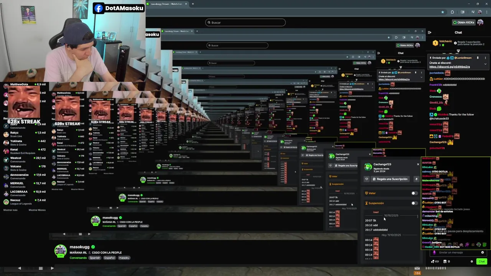Image resolution: width=491 pixels, height=276 pixels.
Task: Click the heart icon on Cachanga123's card
Action: (367, 179)
